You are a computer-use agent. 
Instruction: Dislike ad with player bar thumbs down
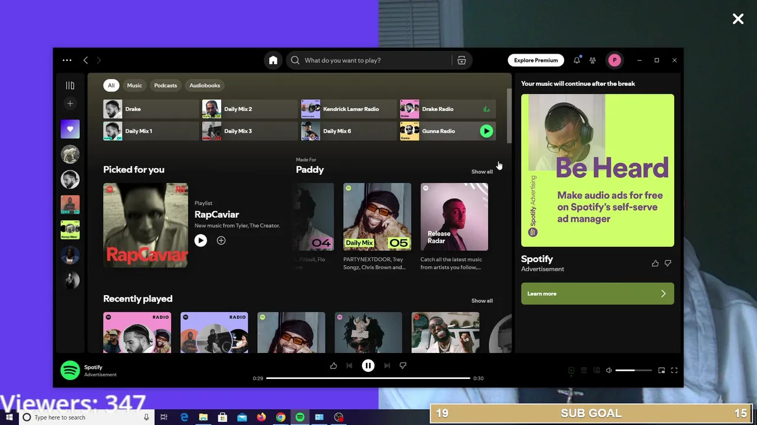tap(403, 366)
